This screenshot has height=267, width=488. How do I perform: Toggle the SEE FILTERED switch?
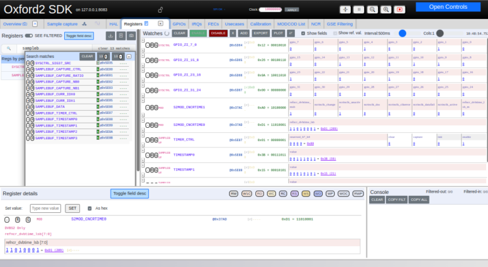point(29,36)
